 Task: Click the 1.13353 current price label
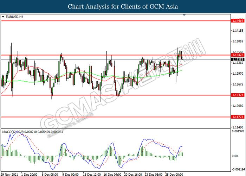click(x=238, y=59)
